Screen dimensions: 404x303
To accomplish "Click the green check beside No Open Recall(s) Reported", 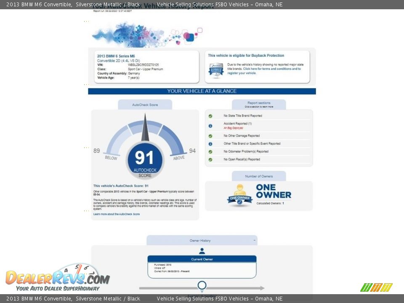I will point(210,160).
